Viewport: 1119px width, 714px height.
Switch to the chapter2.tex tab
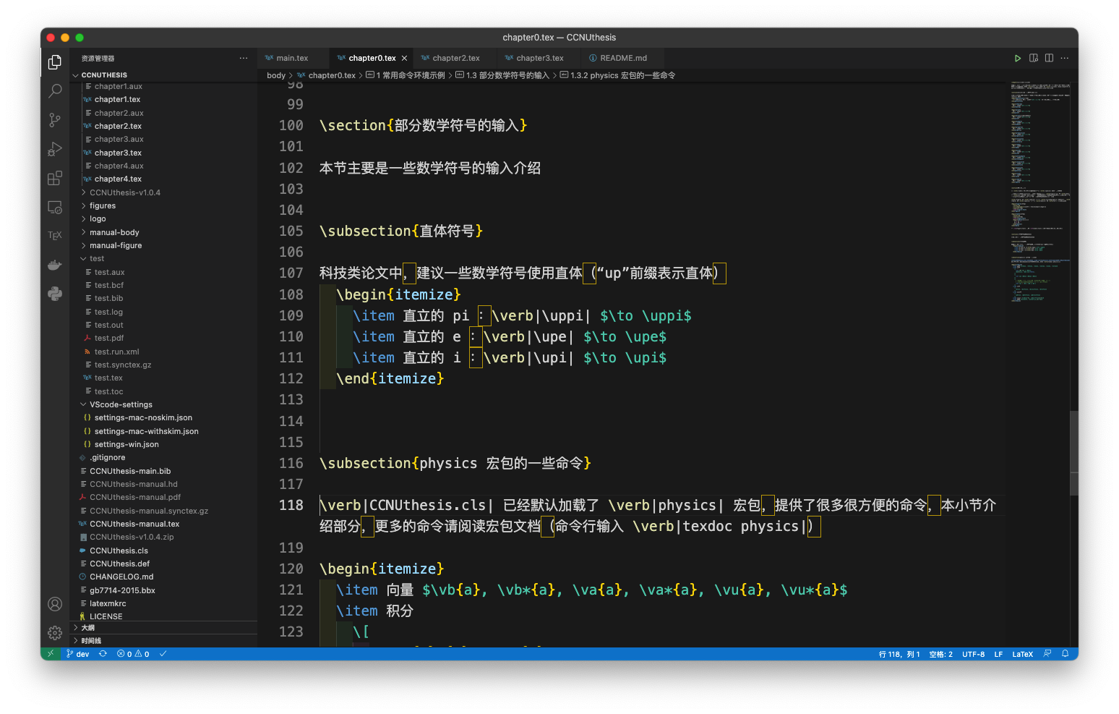coord(455,59)
